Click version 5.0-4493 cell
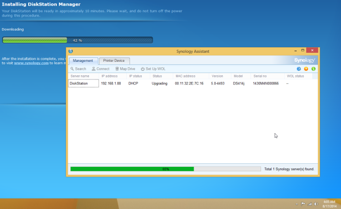Screen dimensions: 341x209 (217, 83)
